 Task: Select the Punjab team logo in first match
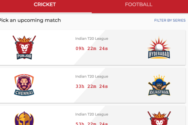(24, 47)
